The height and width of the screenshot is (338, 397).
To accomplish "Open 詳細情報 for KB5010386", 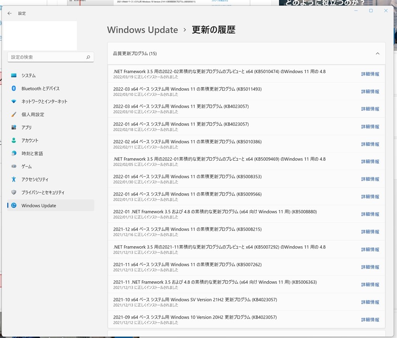I will [x=370, y=144].
